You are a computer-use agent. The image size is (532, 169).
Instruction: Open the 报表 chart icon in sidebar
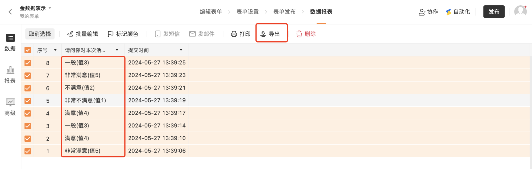point(10,70)
